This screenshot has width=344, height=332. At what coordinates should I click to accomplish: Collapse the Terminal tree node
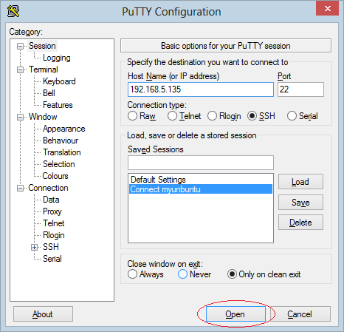pos(20,70)
